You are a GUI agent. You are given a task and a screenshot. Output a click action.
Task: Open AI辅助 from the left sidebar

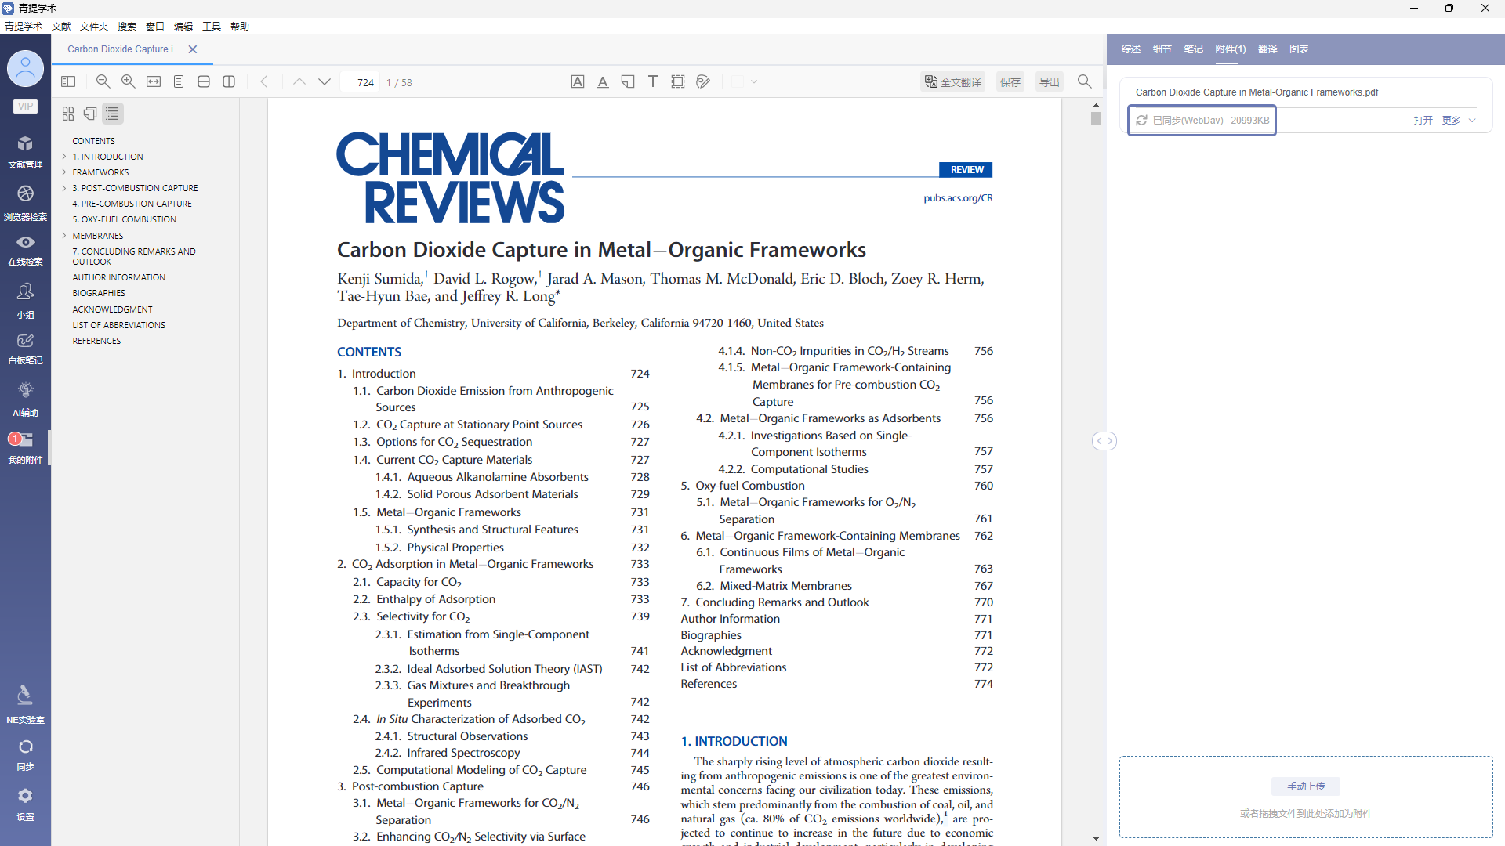(x=25, y=398)
